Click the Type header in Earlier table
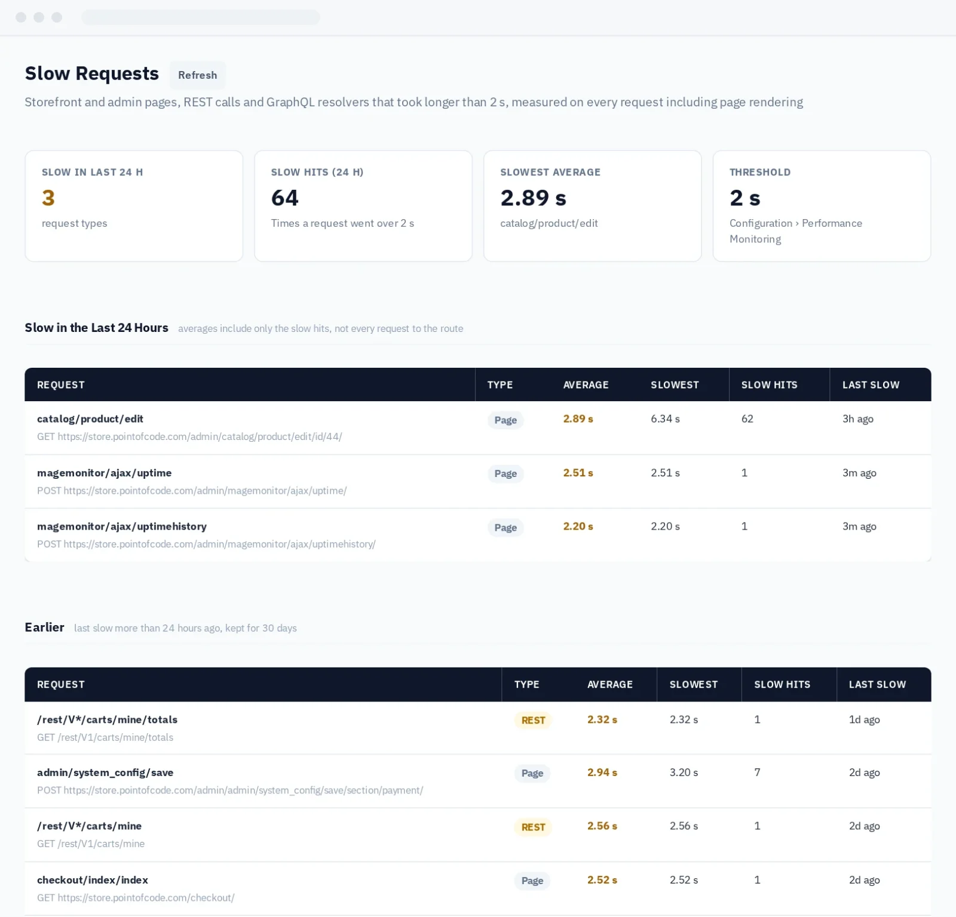This screenshot has width=956, height=917. 526,685
